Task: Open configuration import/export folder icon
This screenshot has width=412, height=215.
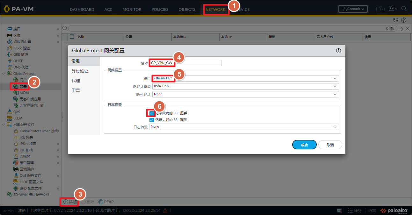Action: [393, 9]
